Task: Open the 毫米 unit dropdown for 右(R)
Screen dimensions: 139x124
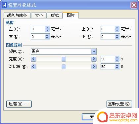Action: 56,37
